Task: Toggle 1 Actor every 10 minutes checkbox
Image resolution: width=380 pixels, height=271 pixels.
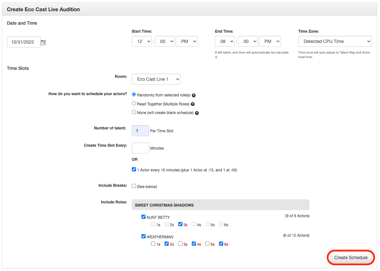Action: (134, 169)
